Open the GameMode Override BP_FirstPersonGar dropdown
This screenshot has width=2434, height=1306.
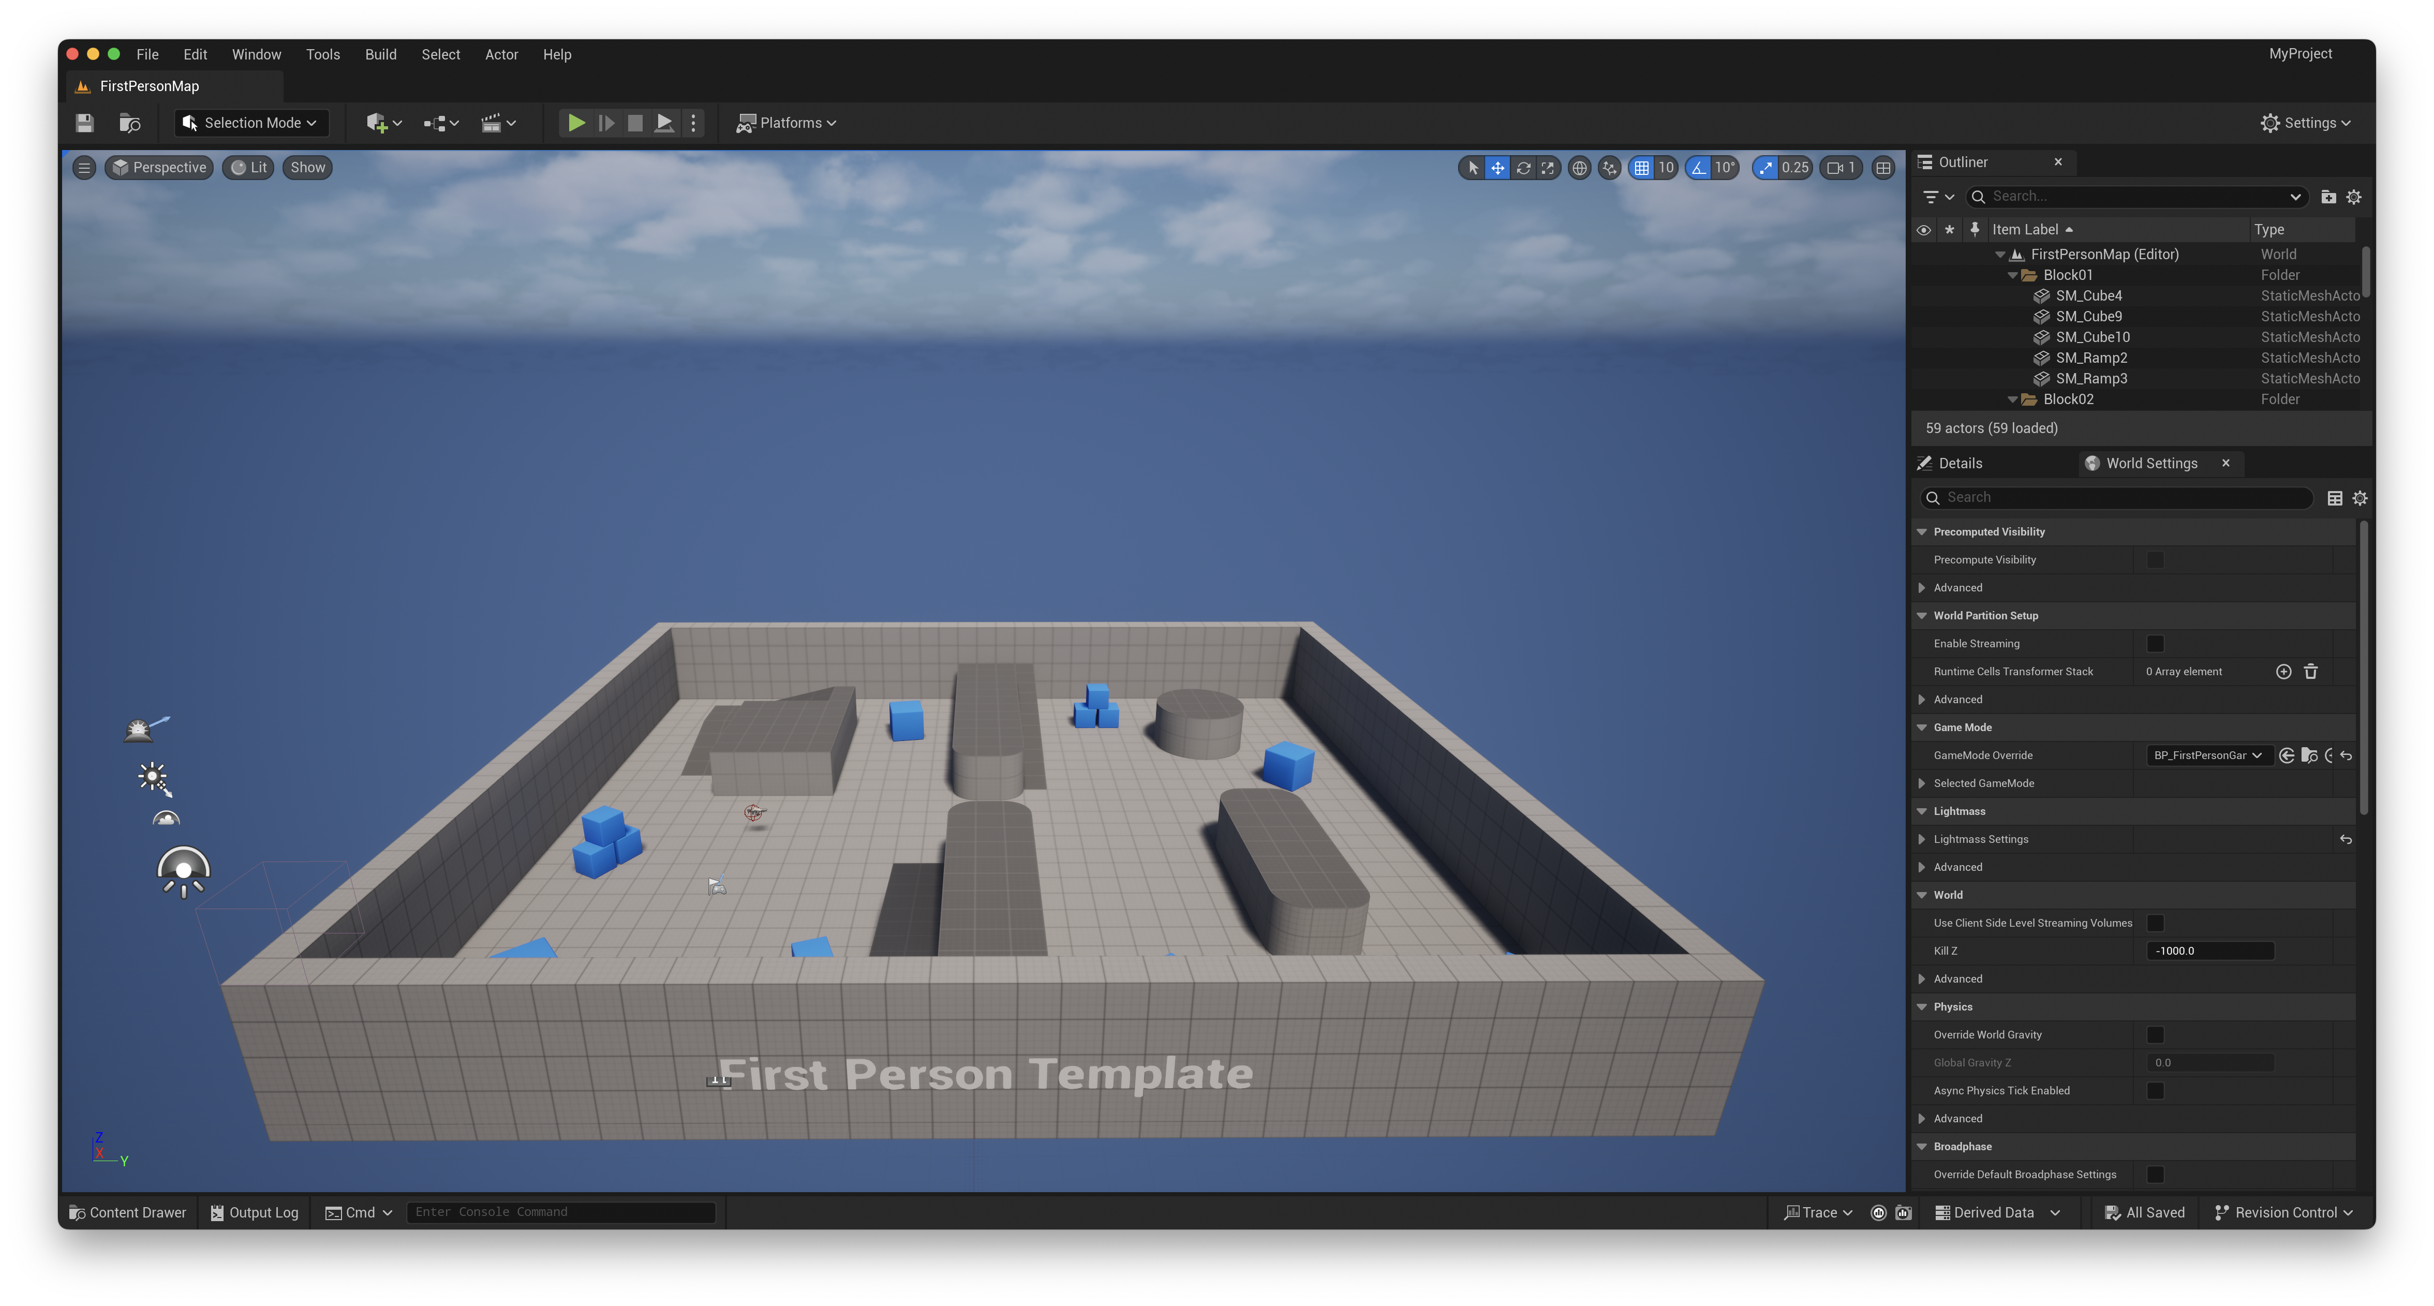2208,755
